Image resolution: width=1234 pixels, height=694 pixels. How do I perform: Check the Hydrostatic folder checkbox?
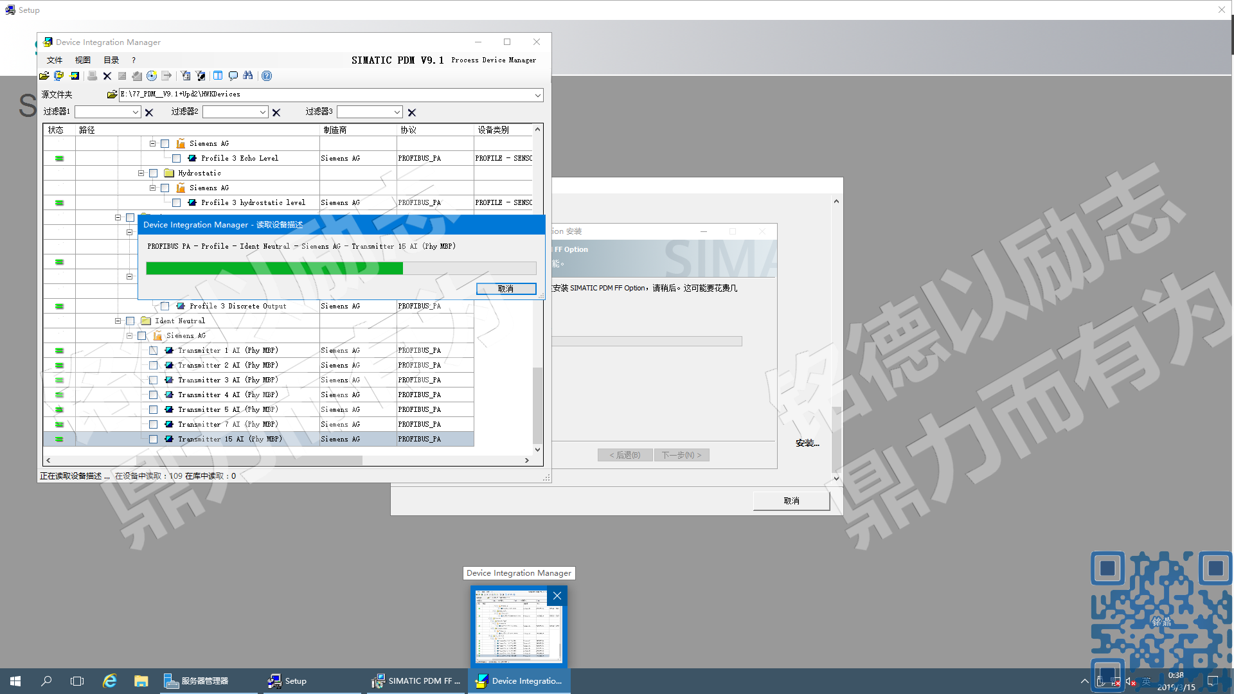(x=154, y=173)
